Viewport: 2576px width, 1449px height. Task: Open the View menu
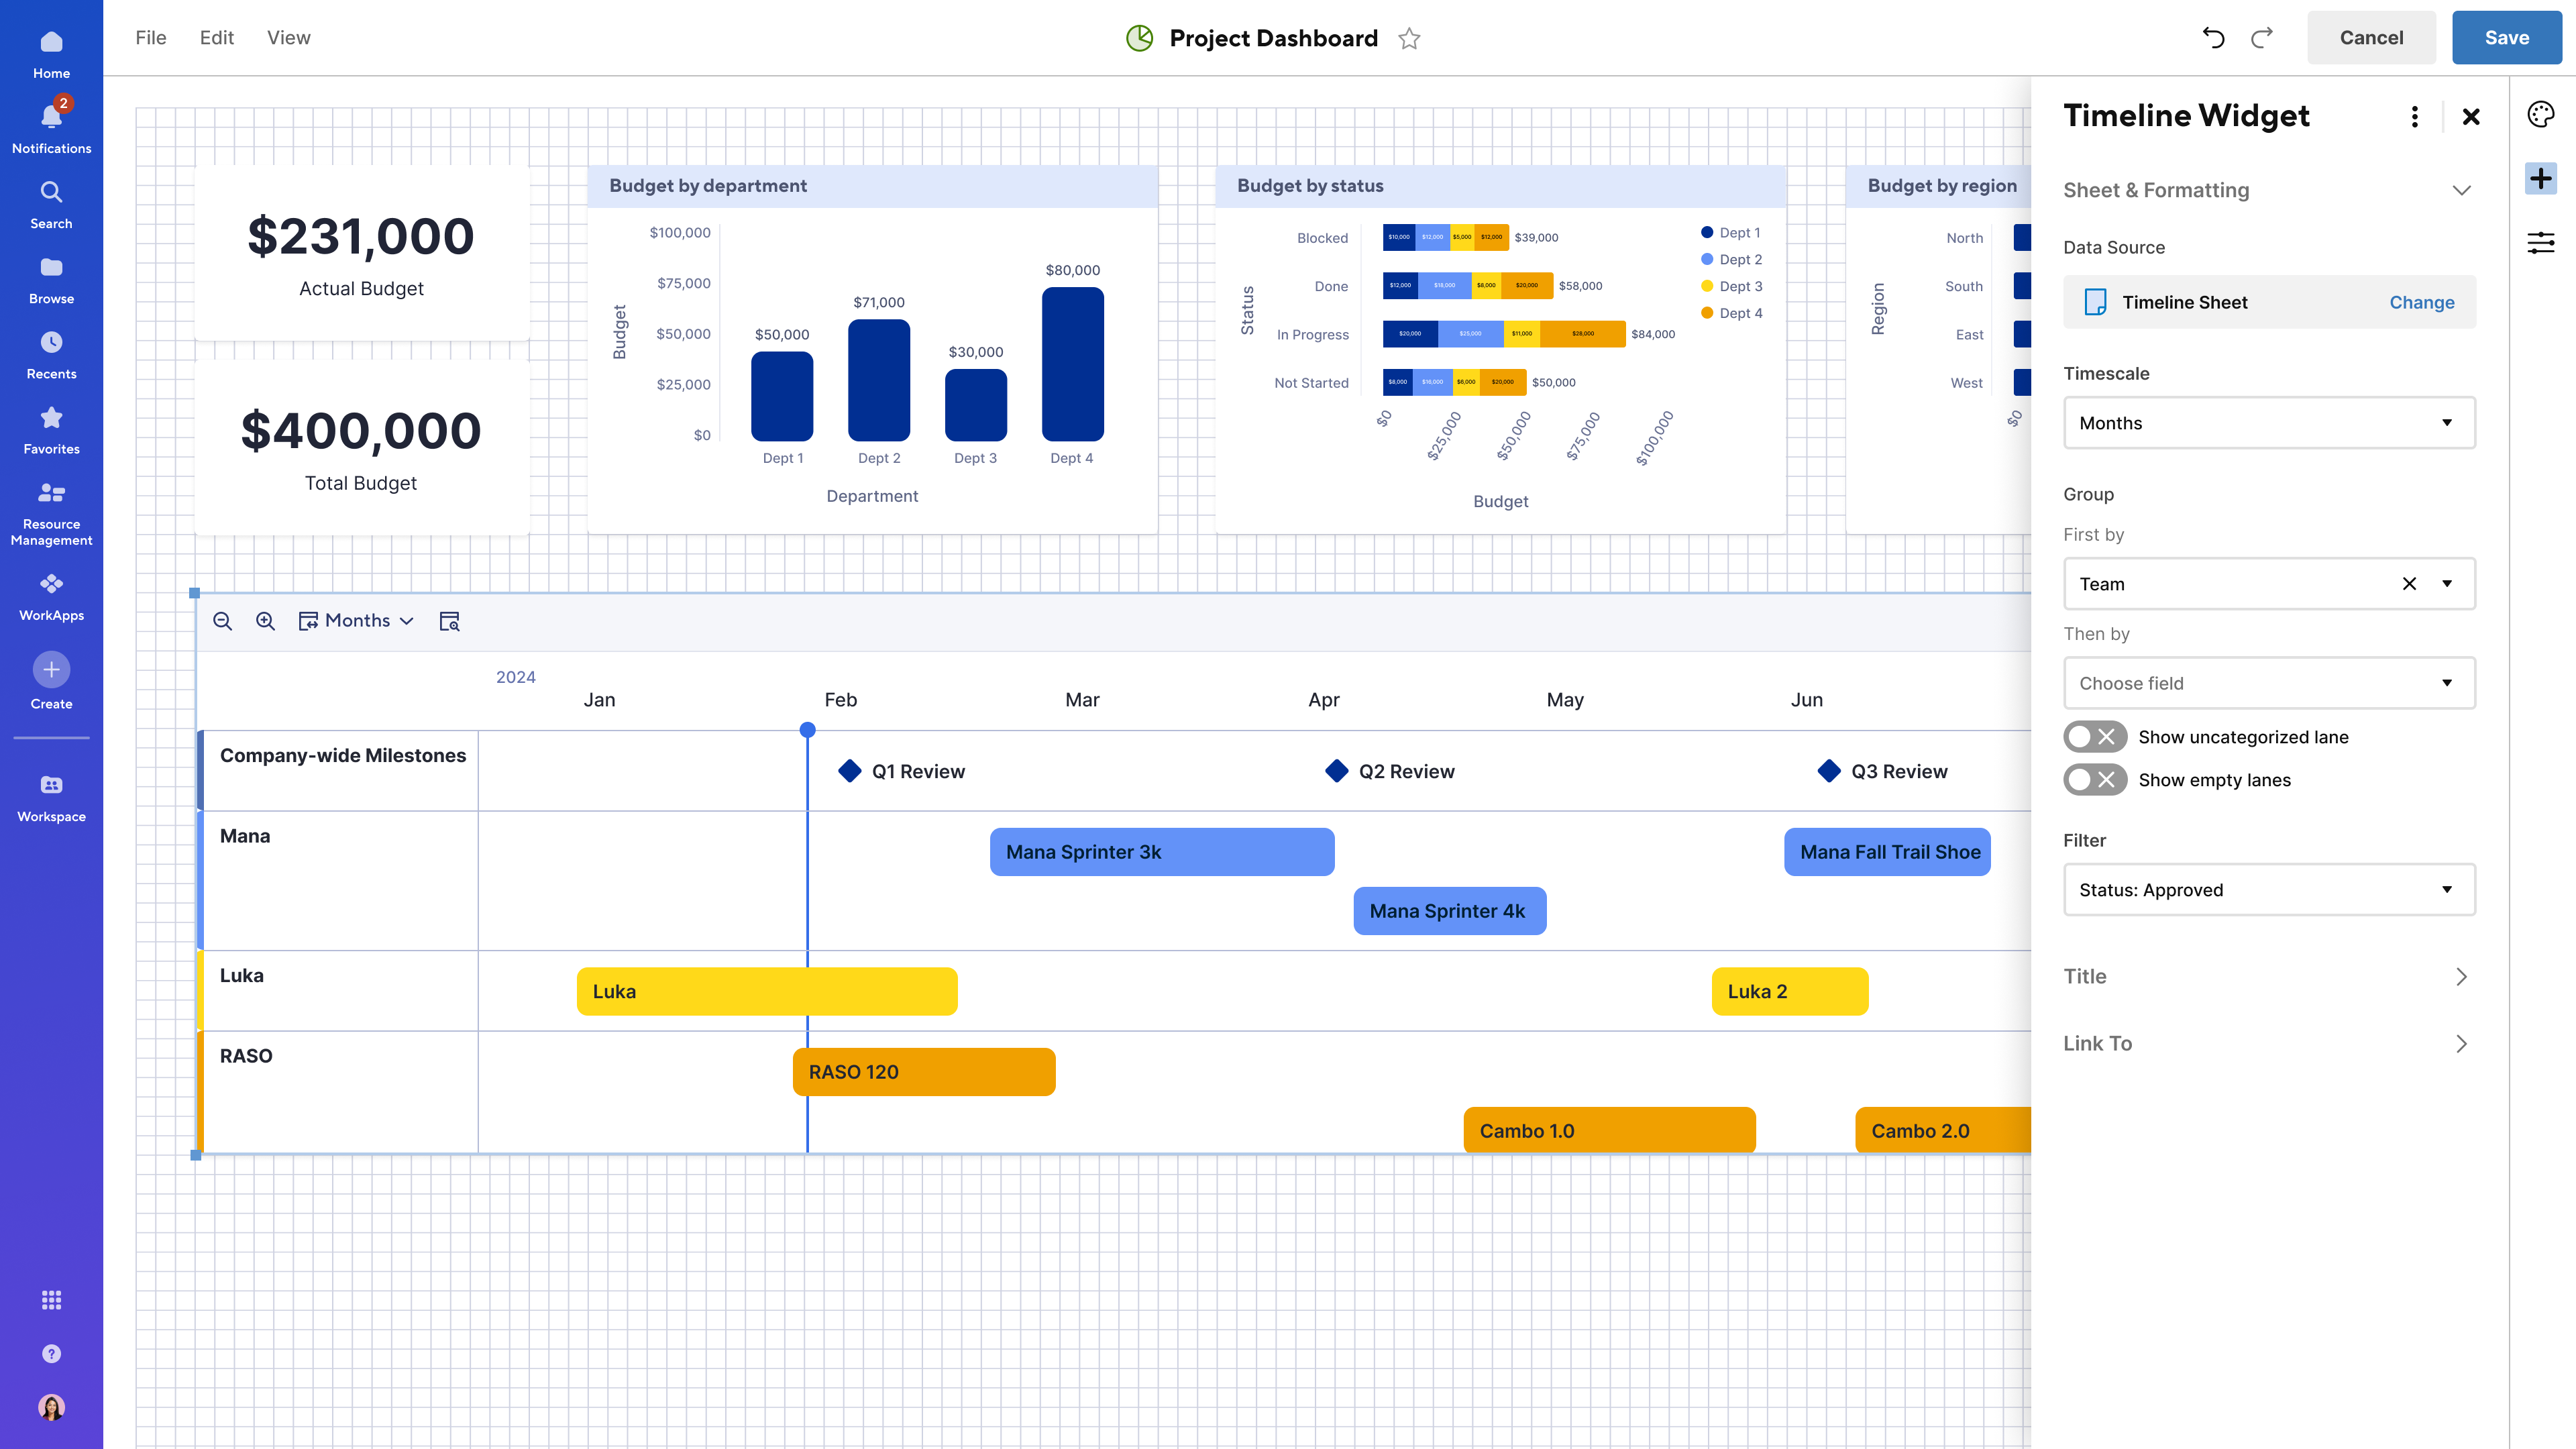point(288,37)
